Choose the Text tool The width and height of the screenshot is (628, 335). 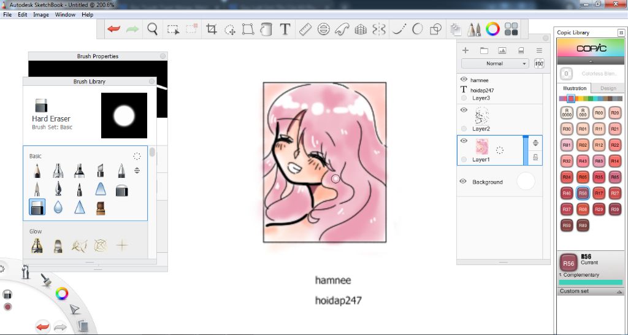point(285,29)
